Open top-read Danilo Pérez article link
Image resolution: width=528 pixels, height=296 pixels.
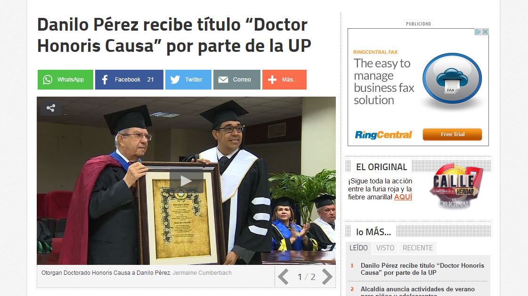tap(422, 269)
